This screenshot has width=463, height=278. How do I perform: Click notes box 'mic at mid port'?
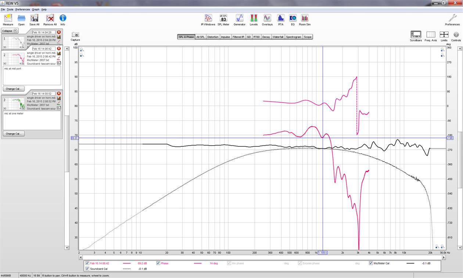click(x=32, y=75)
